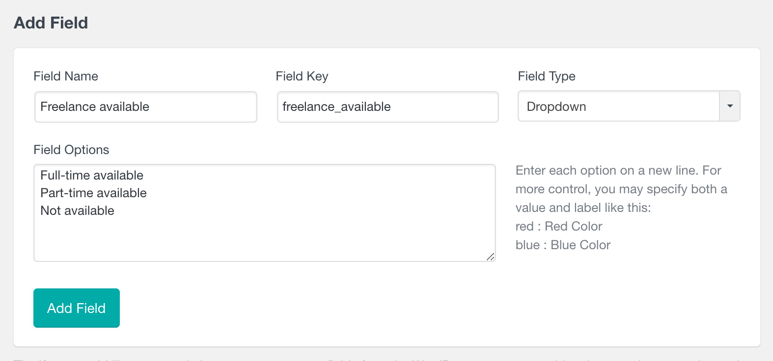The height and width of the screenshot is (361, 773).
Task: Click the teal Add Field button
Action: coord(77,308)
